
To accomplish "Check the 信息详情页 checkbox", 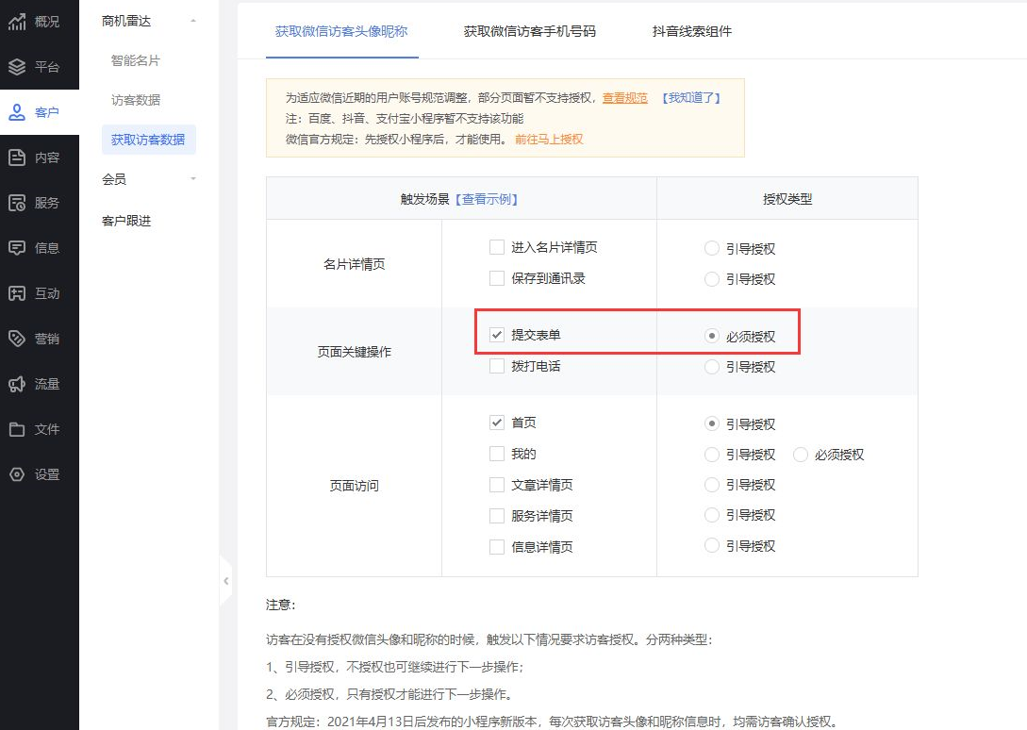I will tap(497, 546).
